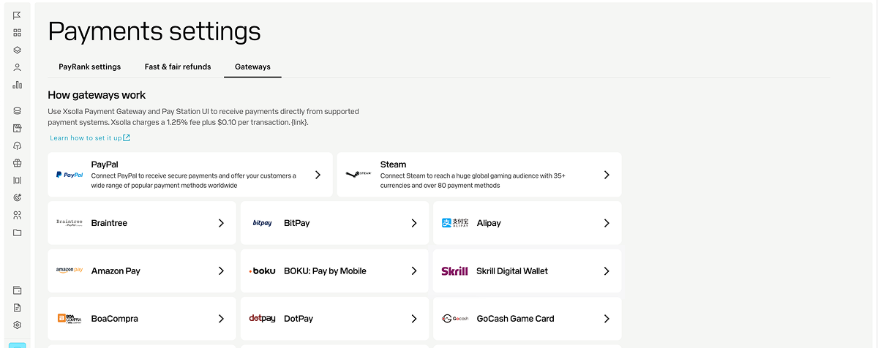Screen dimensions: 878x348
Task: Expand the PayPal gateway chevron
Action: click(x=318, y=175)
